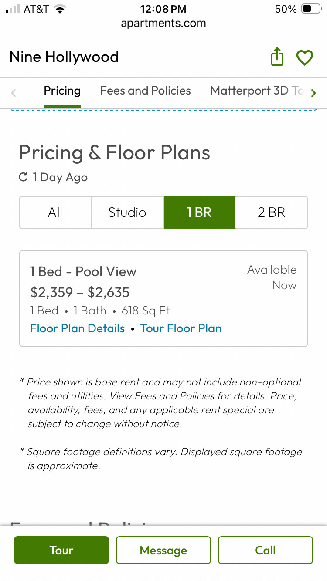Screen dimensions: 327x581
Task: Tap the cellular signal bars icon
Action: (x=13, y=9)
